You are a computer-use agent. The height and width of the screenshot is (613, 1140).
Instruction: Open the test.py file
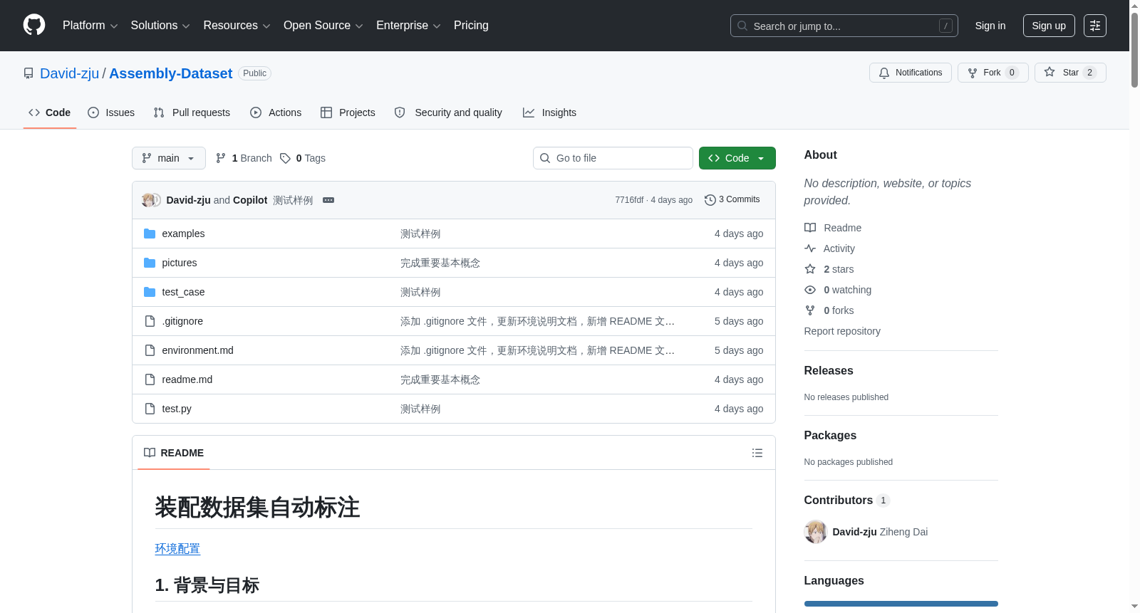177,409
